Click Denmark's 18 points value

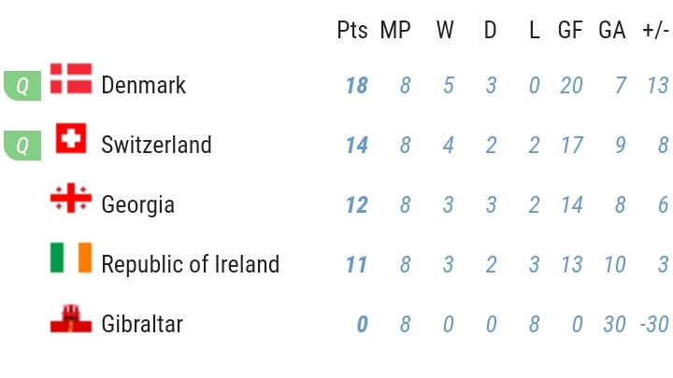click(357, 85)
